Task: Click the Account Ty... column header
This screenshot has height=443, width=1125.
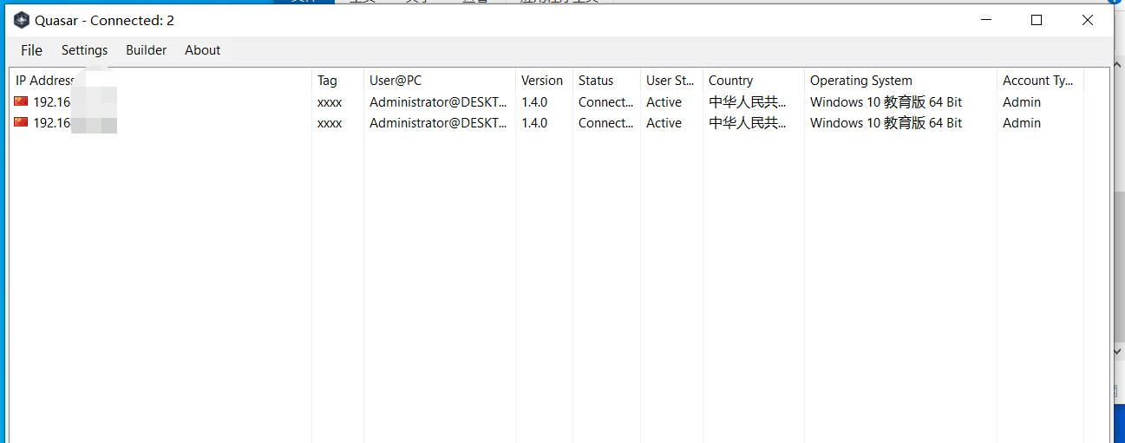Action: 1040,81
